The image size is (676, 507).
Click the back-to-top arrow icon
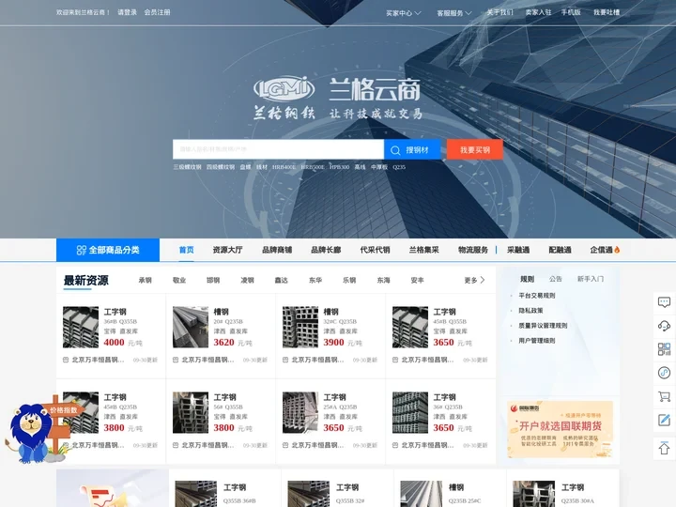point(664,448)
